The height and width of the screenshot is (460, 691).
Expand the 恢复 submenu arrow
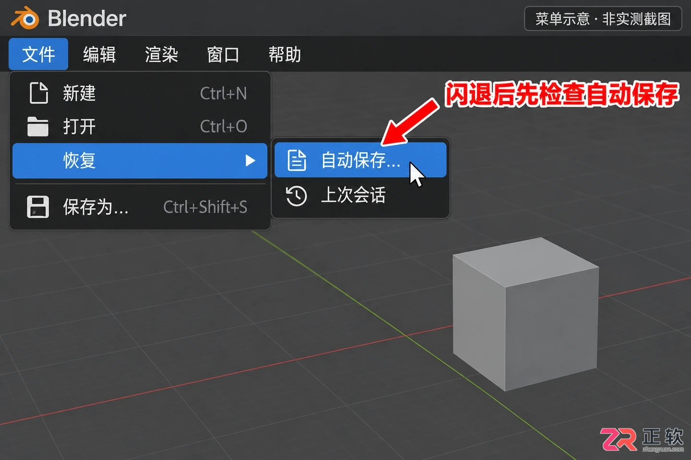(250, 161)
